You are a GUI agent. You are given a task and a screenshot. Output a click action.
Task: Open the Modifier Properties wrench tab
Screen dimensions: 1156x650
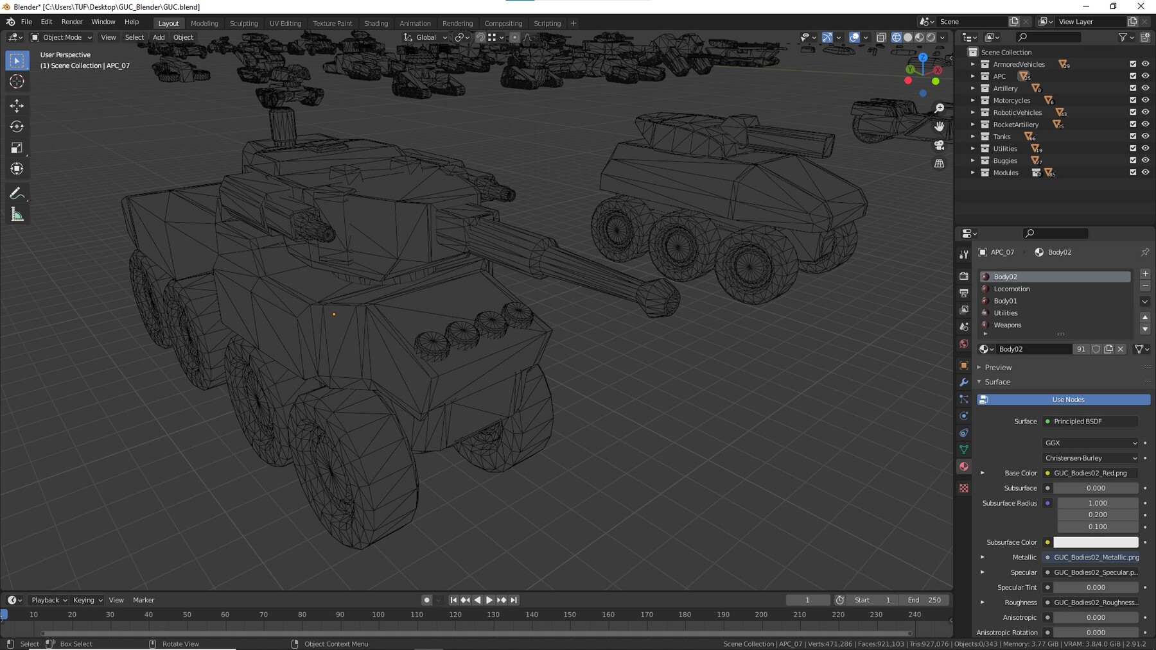pyautogui.click(x=963, y=382)
